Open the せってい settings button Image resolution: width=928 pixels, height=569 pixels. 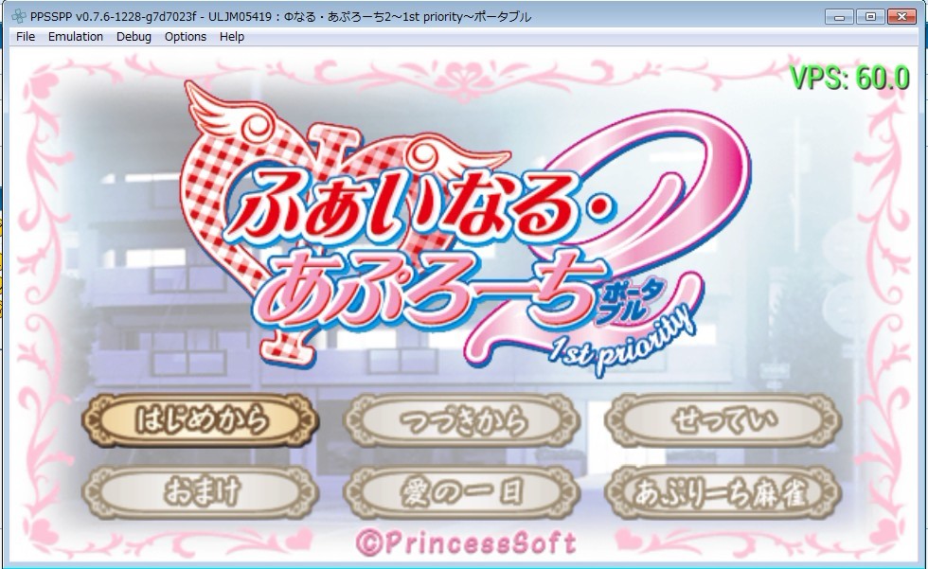[723, 420]
